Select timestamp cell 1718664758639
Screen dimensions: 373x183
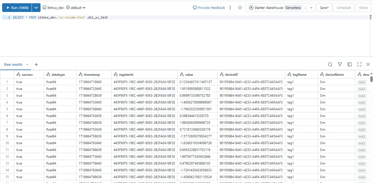pos(94,136)
